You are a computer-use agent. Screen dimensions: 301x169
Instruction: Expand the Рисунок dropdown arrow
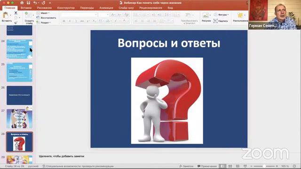[x=210, y=15]
